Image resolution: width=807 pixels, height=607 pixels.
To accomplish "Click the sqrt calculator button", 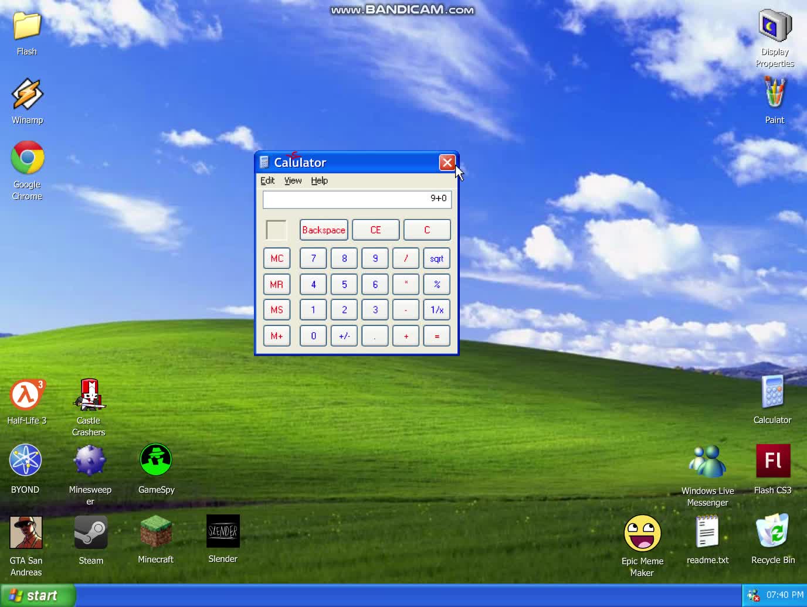I will click(436, 258).
